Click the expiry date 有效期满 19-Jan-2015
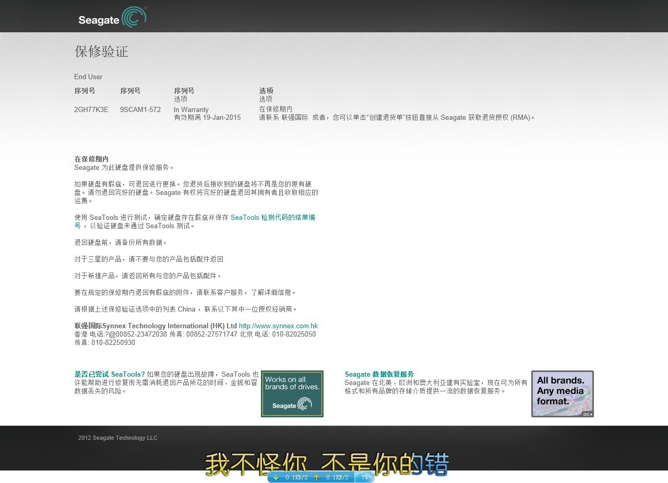The image size is (668, 483). (x=207, y=118)
